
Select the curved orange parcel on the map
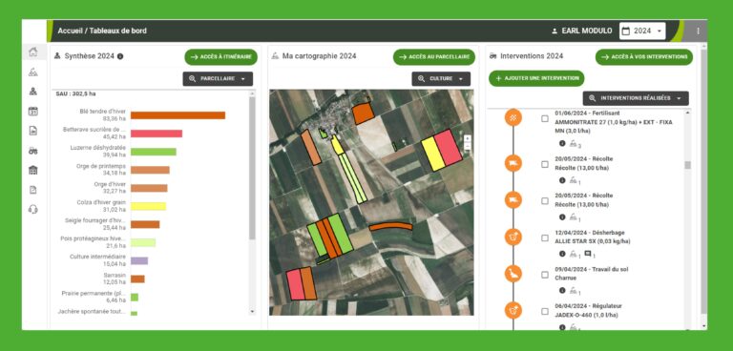click(390, 226)
